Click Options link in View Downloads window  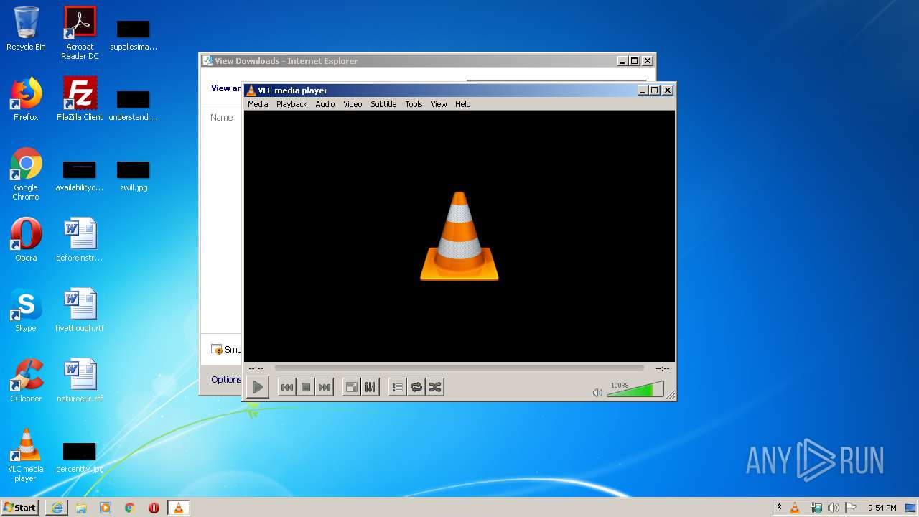click(x=226, y=379)
